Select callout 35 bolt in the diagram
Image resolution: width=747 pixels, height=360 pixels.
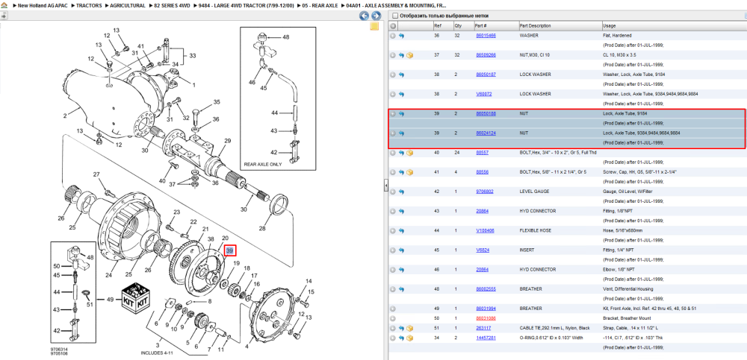click(x=217, y=102)
